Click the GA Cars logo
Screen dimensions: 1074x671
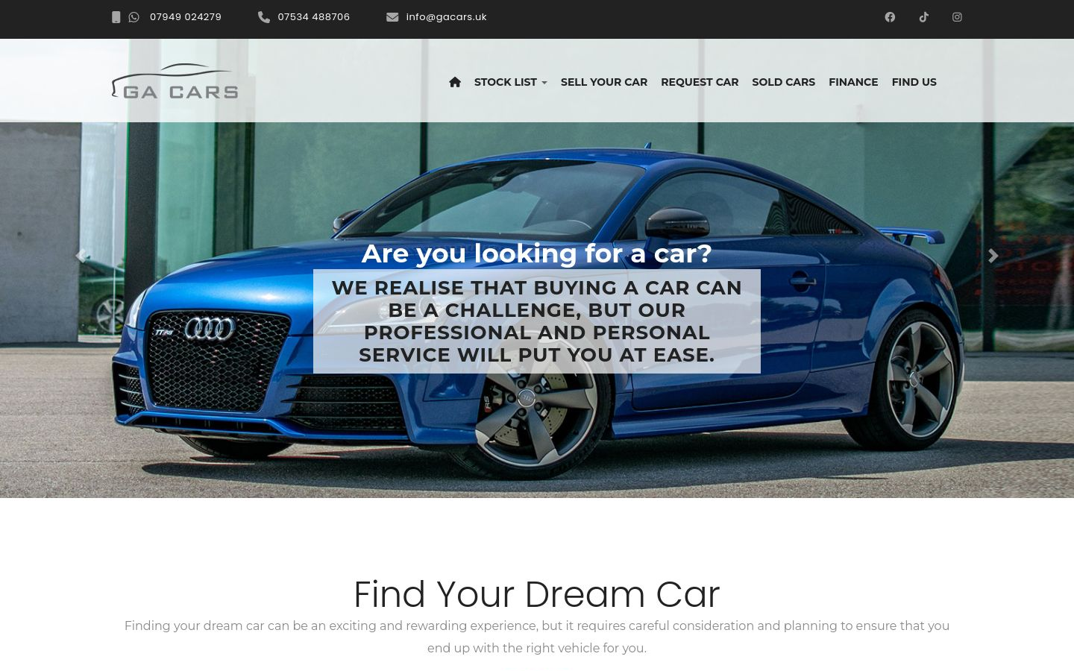(175, 81)
